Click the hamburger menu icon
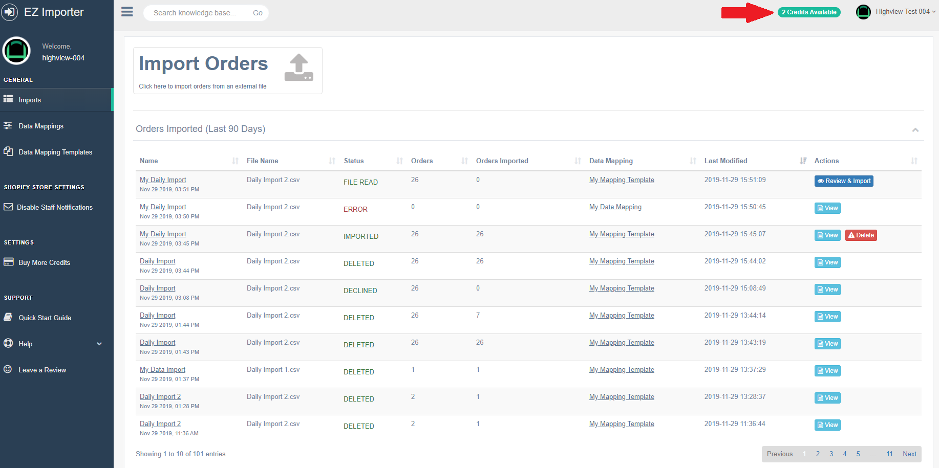The height and width of the screenshot is (468, 939). (127, 12)
